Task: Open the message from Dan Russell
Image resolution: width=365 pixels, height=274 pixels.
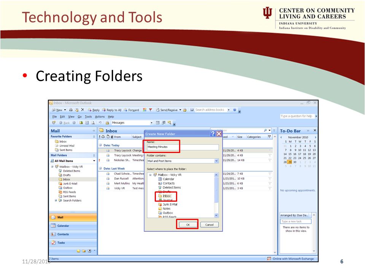Action: click(x=121, y=178)
